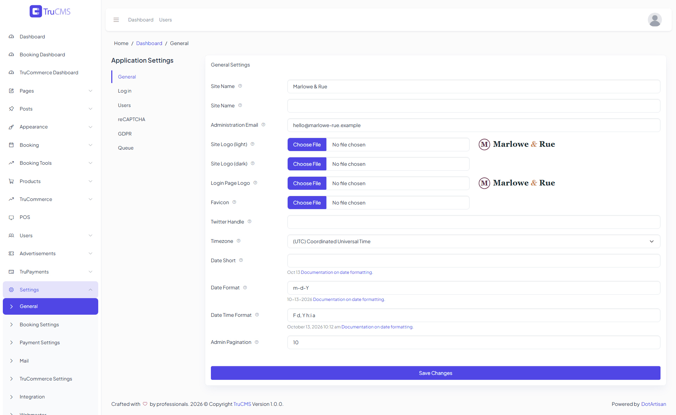Viewport: 676px width, 415px height.
Task: Click help icon beside Twitter Handle
Action: [x=249, y=221]
